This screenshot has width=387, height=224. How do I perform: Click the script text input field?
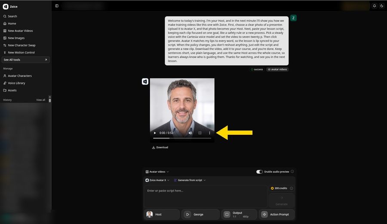point(206,197)
